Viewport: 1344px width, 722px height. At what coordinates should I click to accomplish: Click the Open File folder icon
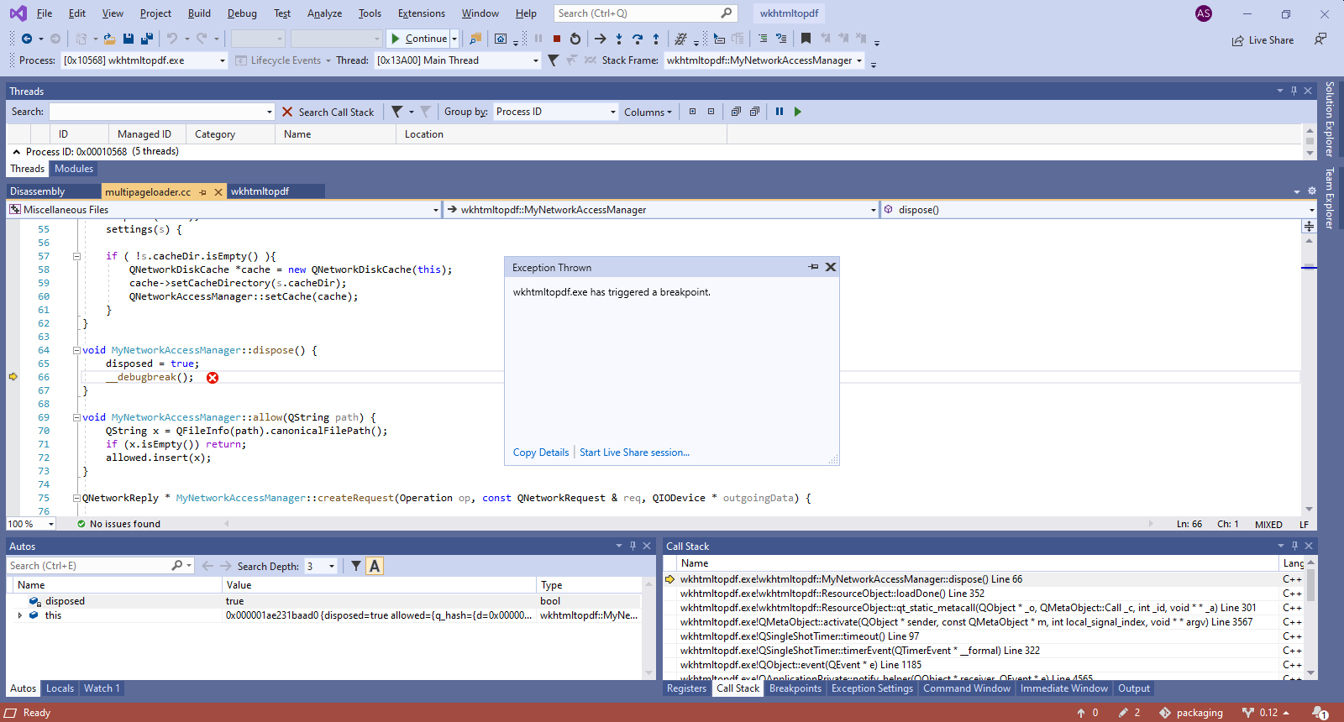[x=109, y=39]
